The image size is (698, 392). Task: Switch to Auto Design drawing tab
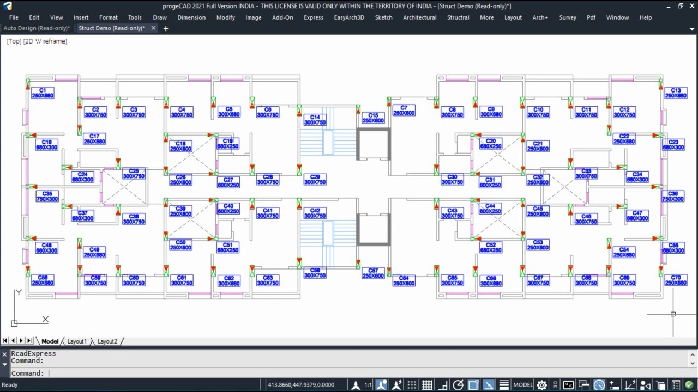click(x=37, y=28)
